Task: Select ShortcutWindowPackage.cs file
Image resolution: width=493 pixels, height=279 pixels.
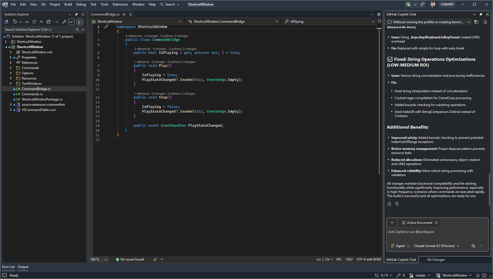Action: (x=42, y=99)
